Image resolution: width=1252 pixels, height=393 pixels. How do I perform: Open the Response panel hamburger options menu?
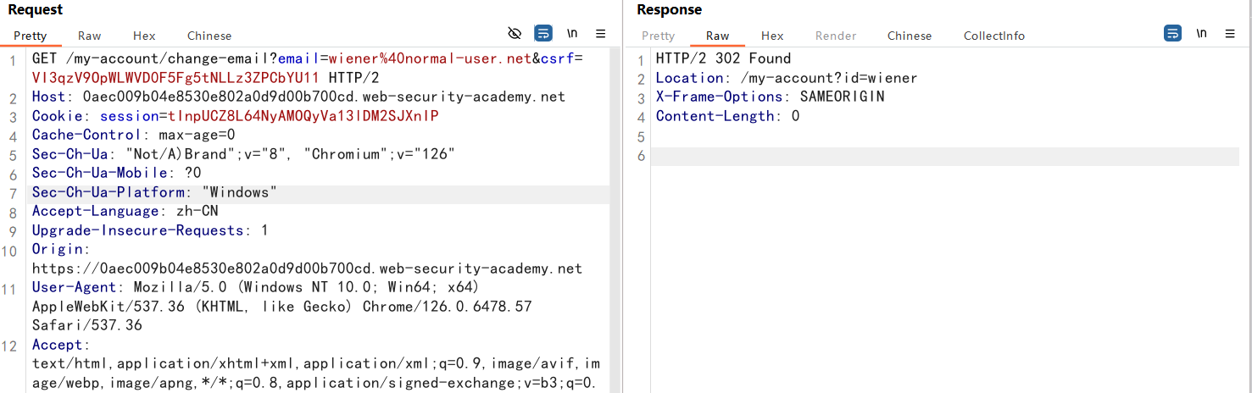click(1230, 34)
